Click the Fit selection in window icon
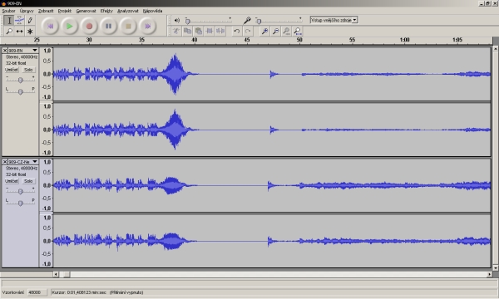 (286, 31)
